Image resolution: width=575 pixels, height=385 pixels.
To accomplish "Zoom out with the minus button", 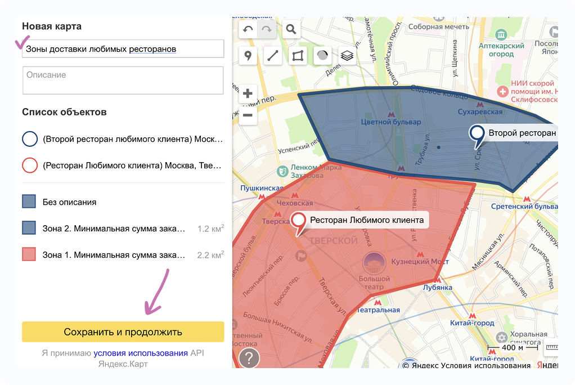I will [x=248, y=115].
